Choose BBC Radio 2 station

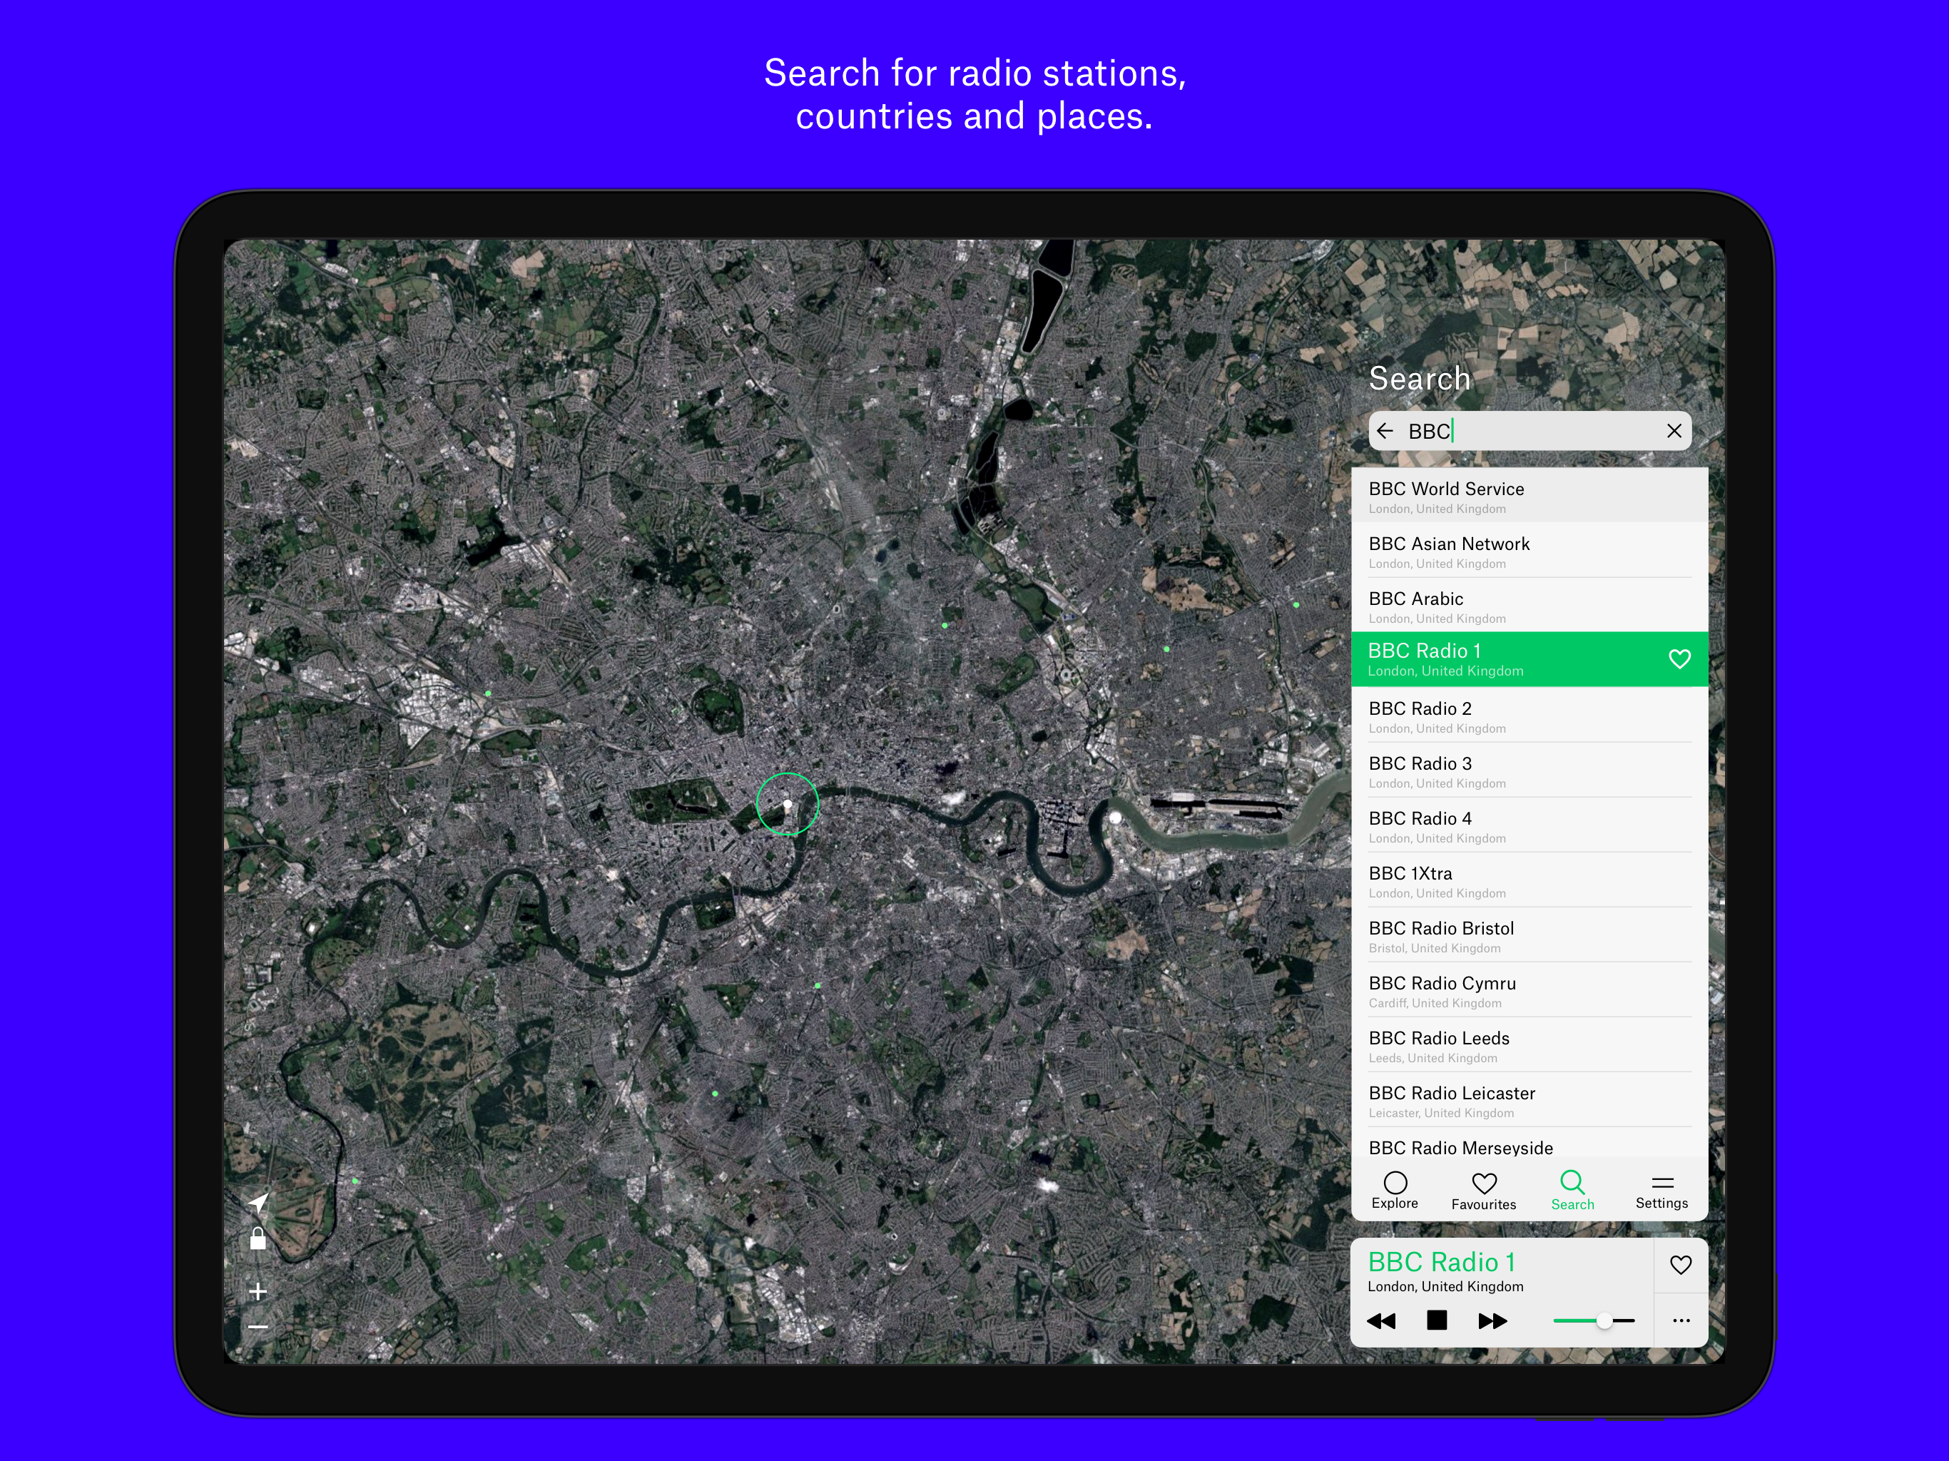coord(1530,716)
